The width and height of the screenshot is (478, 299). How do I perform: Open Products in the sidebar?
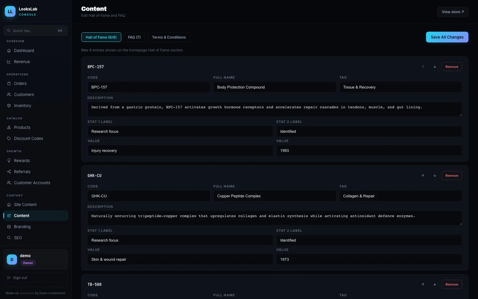click(36, 127)
